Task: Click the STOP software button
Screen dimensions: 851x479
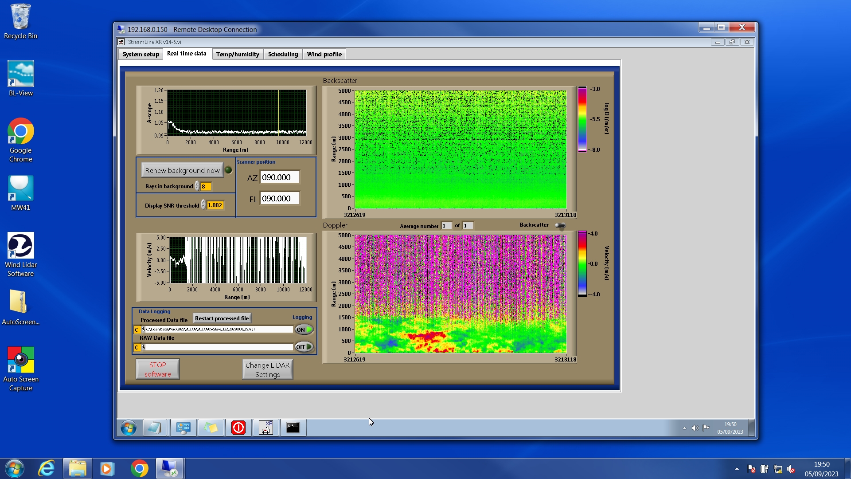Action: [157, 369]
